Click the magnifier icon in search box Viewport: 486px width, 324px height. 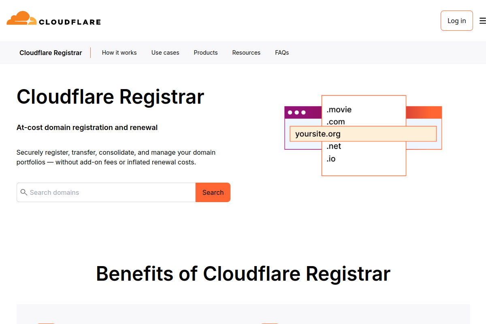24,192
